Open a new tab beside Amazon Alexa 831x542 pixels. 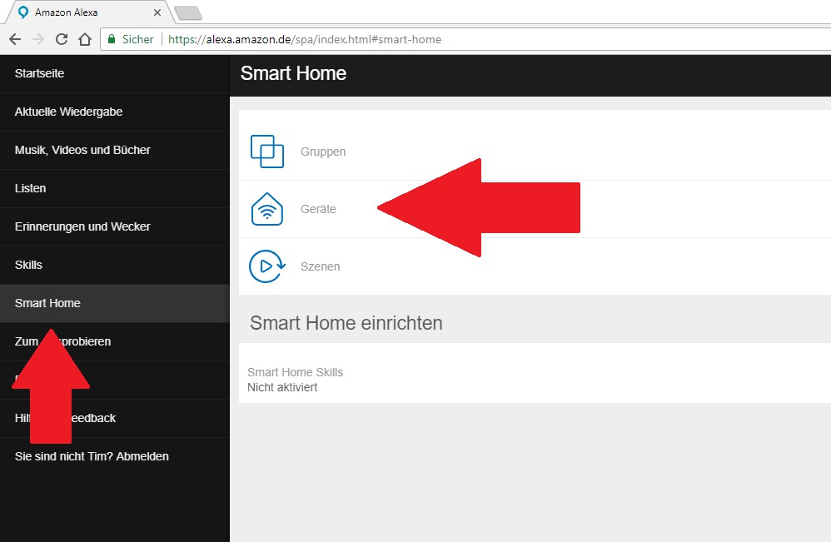[188, 12]
